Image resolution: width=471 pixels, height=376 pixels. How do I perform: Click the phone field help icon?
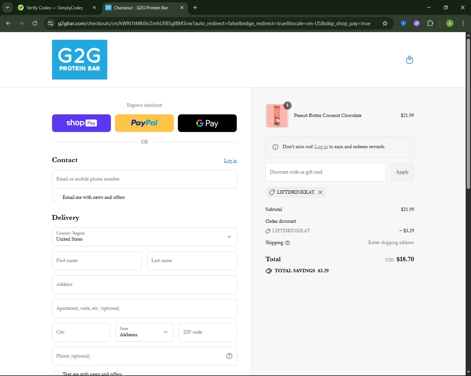pyautogui.click(x=229, y=356)
